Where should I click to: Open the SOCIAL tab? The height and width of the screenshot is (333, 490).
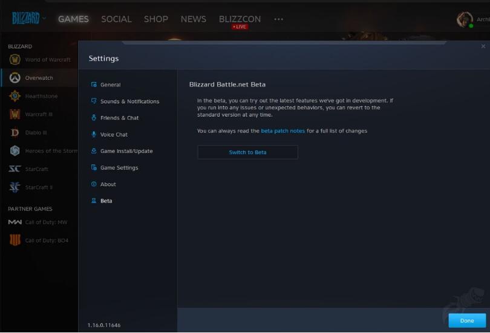[116, 19]
